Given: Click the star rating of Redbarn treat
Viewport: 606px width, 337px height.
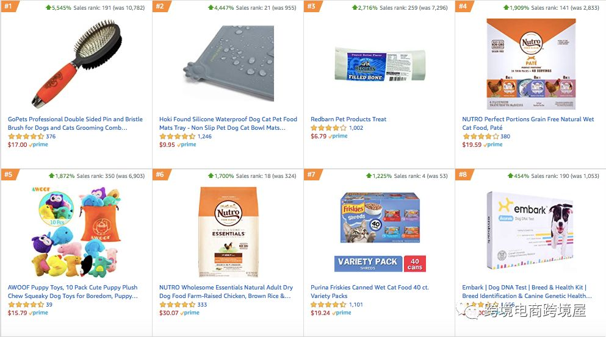Looking at the screenshot, I should [x=328, y=128].
